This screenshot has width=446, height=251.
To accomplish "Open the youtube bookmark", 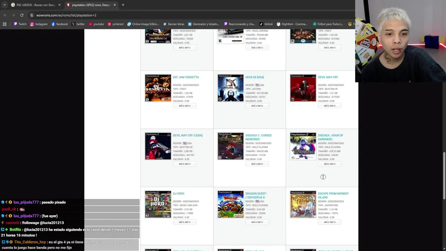I will (96, 24).
